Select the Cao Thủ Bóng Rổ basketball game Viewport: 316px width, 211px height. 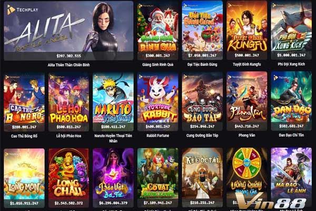(x=24, y=102)
